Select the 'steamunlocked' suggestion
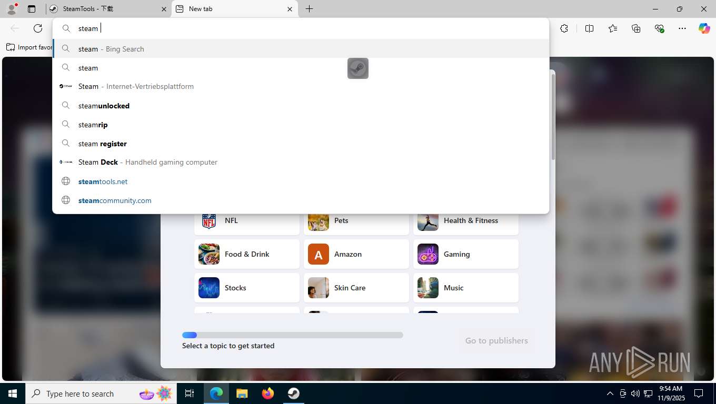This screenshot has width=716, height=404. [x=301, y=106]
